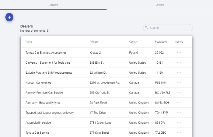
Task: Open options for Trapped Jaguar engines row
Action: [x=179, y=113]
